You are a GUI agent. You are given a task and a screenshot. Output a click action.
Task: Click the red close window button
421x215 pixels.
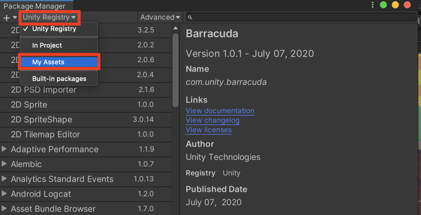pos(407,5)
